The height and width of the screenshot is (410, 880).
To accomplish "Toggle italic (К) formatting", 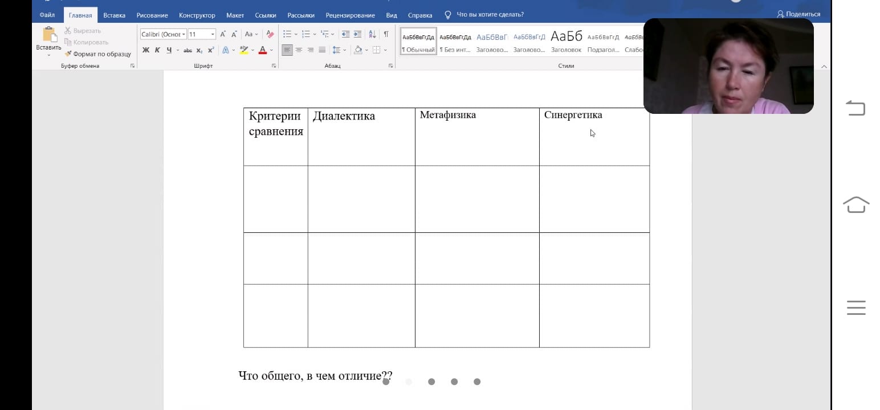I will [157, 50].
